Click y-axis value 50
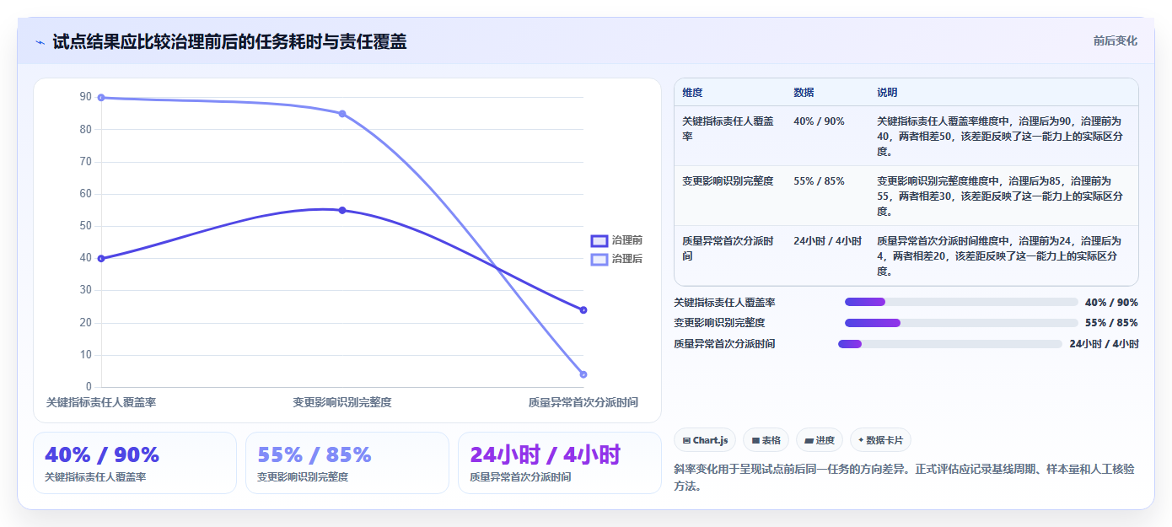 [85, 226]
